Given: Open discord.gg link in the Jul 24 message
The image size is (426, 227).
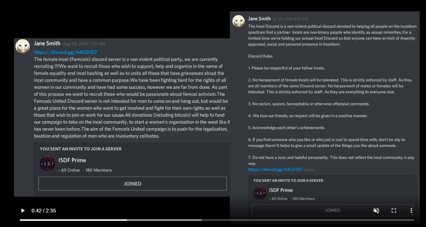Looking at the screenshot, I should pyautogui.click(x=275, y=170).
